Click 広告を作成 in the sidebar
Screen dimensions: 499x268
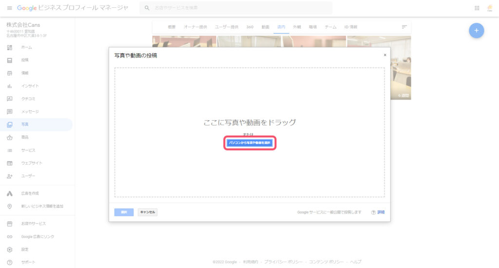pos(30,193)
